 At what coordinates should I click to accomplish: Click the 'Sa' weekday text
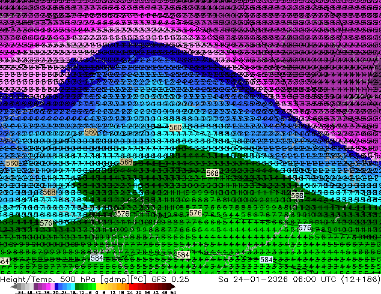pyautogui.click(x=223, y=280)
